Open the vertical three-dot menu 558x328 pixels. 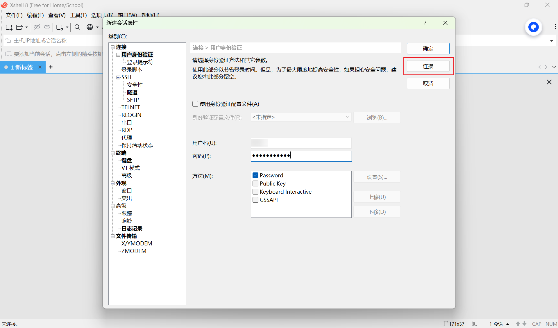coord(555,27)
